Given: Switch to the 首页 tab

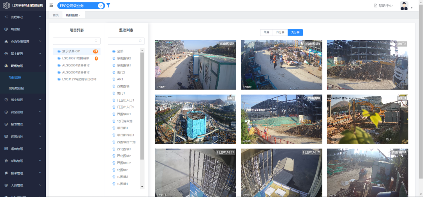Looking at the screenshot, I should click(x=56, y=15).
